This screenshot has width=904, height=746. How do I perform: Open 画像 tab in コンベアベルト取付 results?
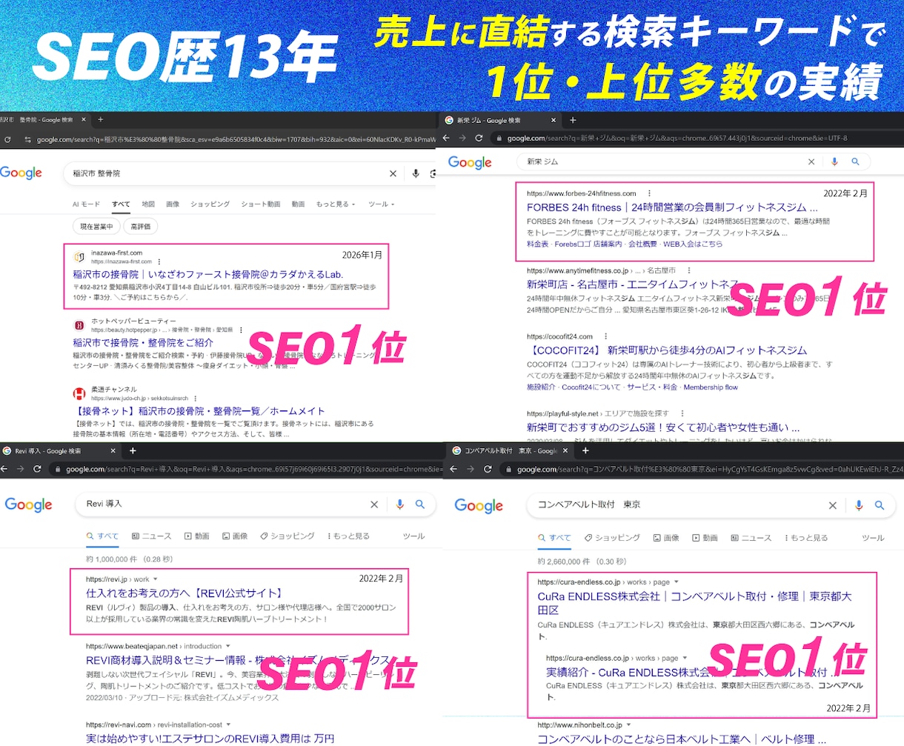(666, 538)
